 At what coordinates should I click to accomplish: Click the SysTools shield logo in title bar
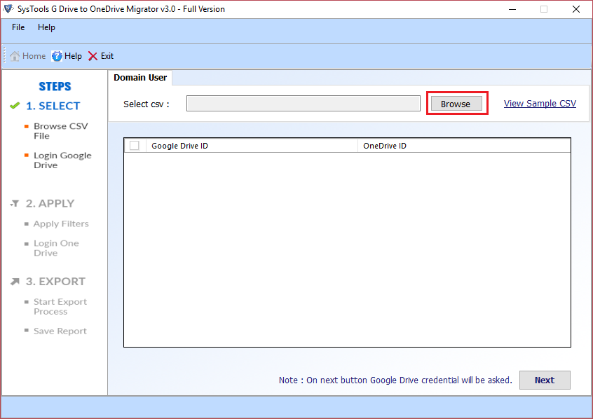coord(8,8)
